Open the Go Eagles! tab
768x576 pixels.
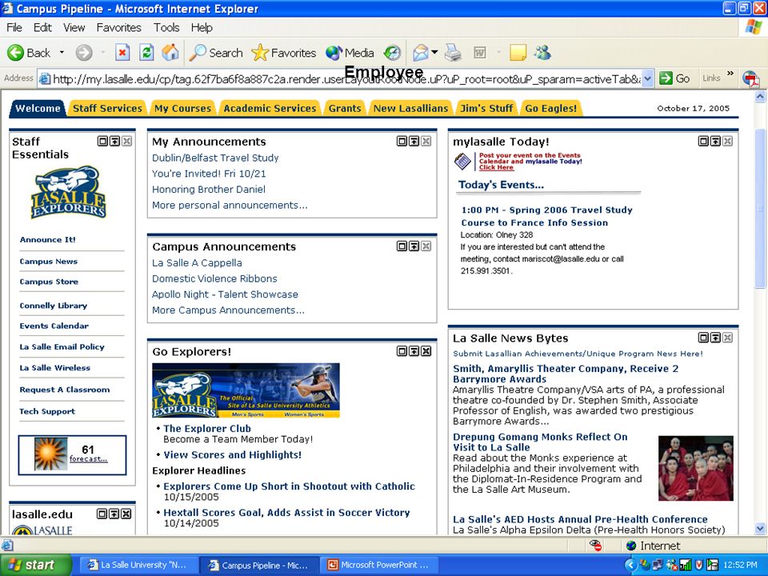tap(551, 108)
